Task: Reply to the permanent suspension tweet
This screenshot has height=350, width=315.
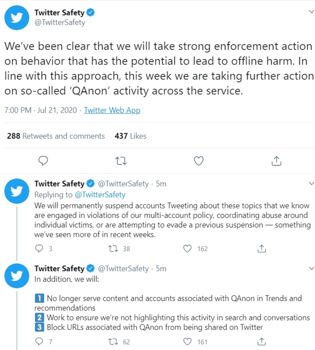Action: (x=40, y=248)
